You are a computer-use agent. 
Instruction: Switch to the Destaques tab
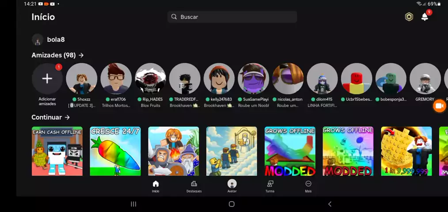point(194,186)
